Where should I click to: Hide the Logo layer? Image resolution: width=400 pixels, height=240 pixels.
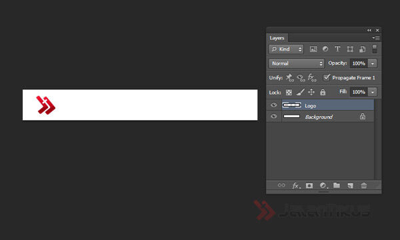(x=274, y=105)
